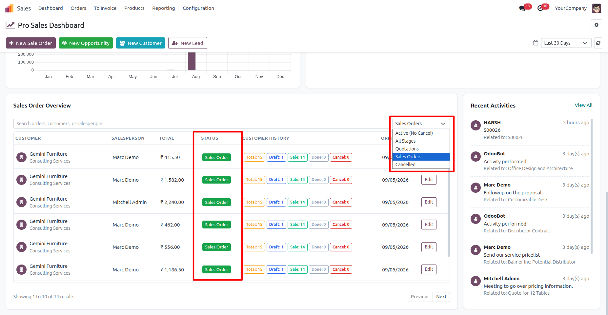The height and width of the screenshot is (315, 608).
Task: Open the Reporting menu
Action: (163, 8)
